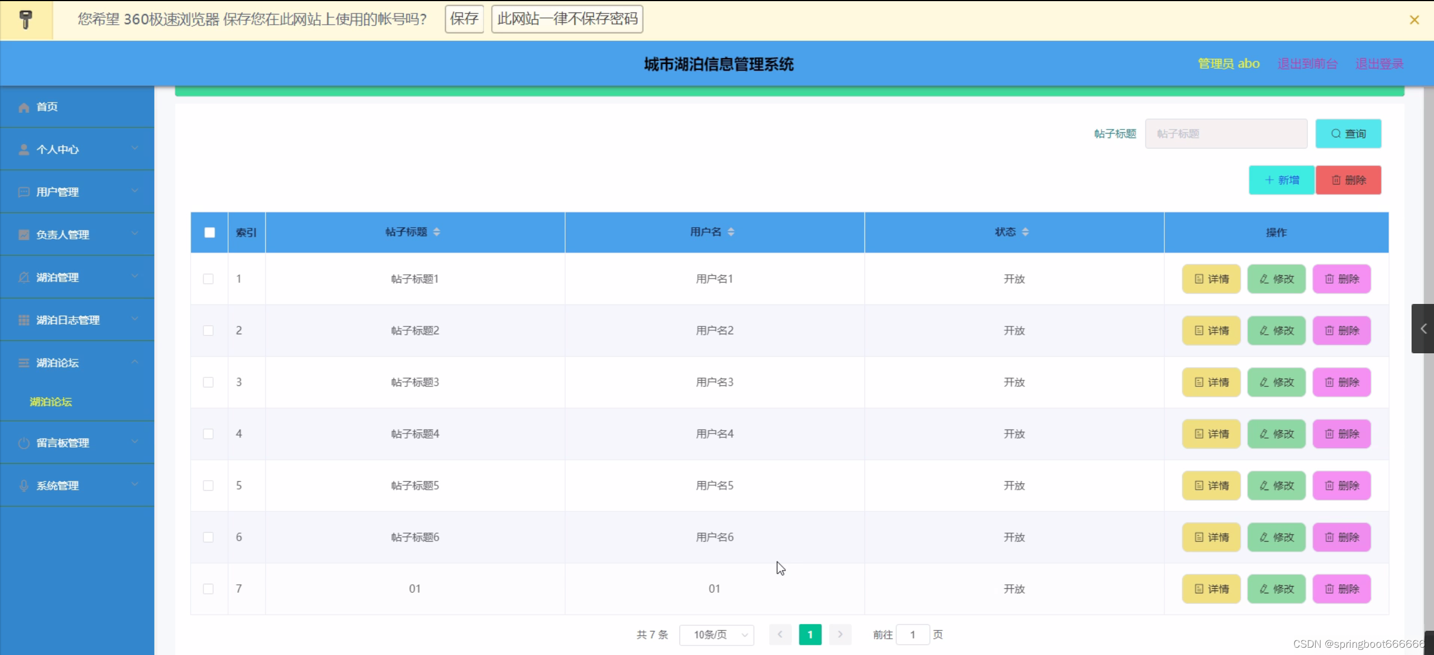Toggle the select-all checkbox in table header
The height and width of the screenshot is (655, 1434).
tap(210, 232)
